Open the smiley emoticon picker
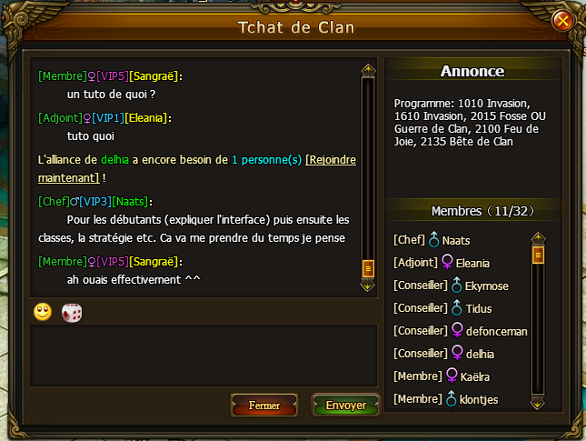This screenshot has height=441, width=586. 43,312
